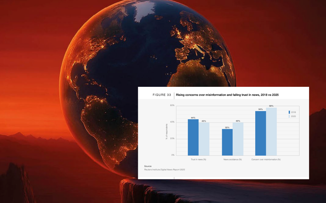The image size is (326, 203).
Task: Select the 2018 Trust in news bar
Action: pos(193,137)
